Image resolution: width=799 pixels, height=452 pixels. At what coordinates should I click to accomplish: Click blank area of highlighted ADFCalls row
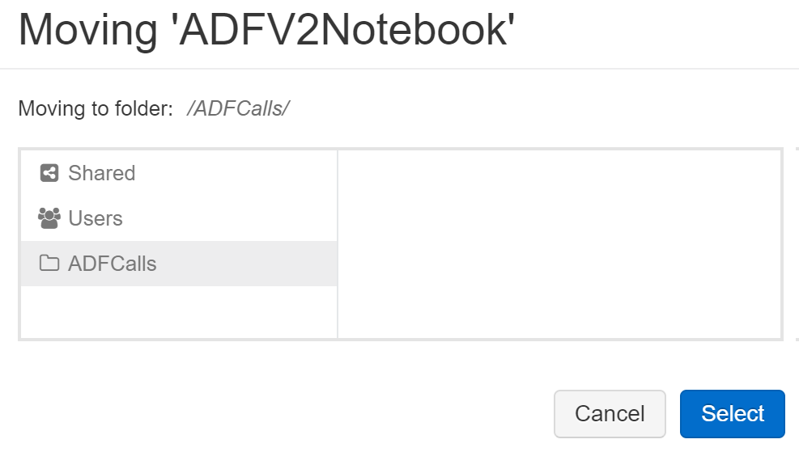tap(246, 264)
